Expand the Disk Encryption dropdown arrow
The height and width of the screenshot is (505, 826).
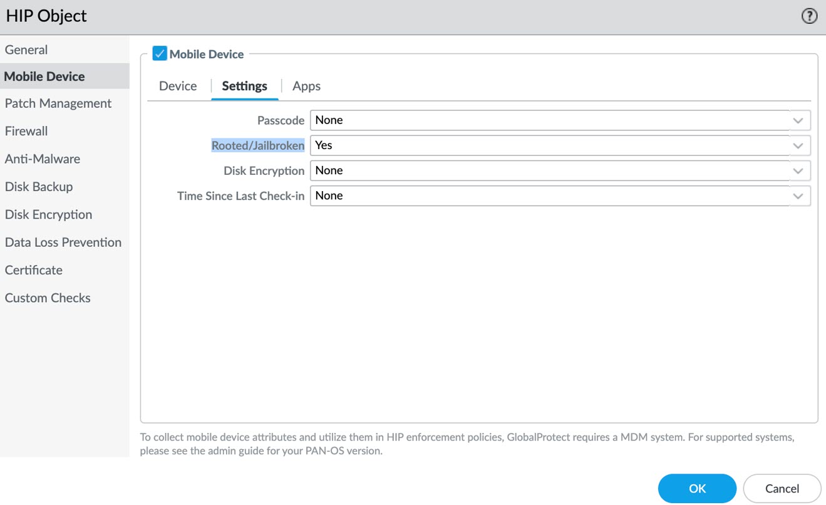[798, 170]
